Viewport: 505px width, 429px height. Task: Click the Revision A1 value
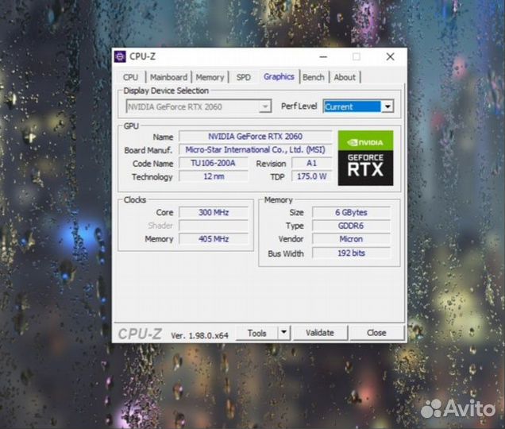click(311, 163)
